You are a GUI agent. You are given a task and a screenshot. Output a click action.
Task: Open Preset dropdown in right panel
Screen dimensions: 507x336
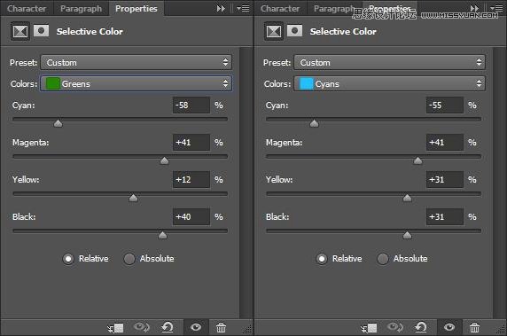(390, 62)
